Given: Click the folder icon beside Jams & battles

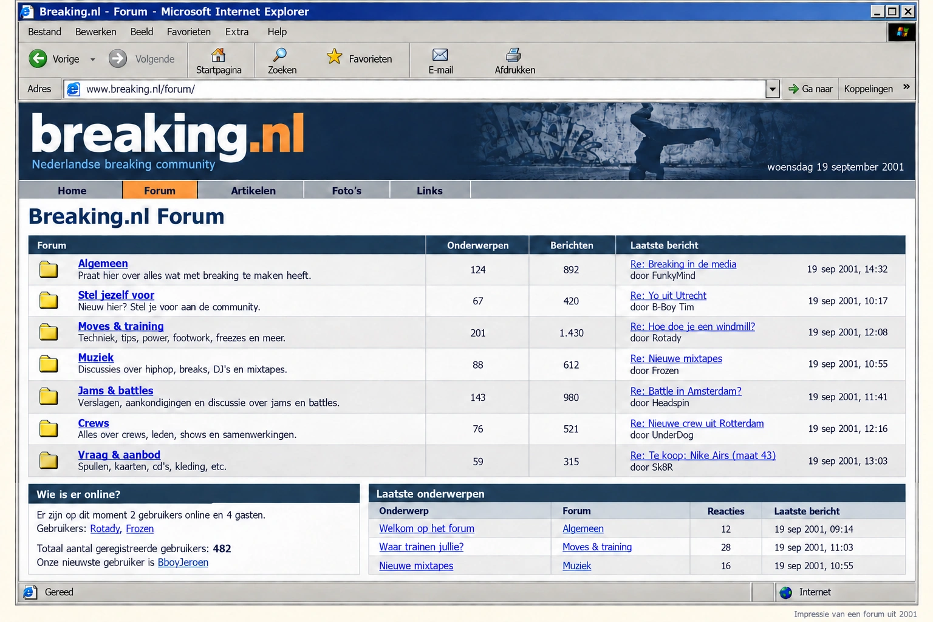Looking at the screenshot, I should coord(49,397).
